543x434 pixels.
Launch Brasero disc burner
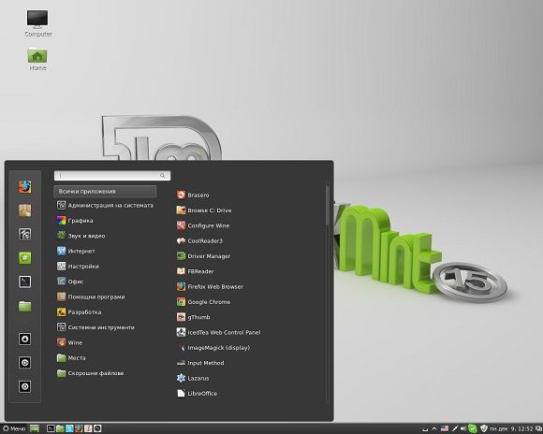[x=193, y=195]
